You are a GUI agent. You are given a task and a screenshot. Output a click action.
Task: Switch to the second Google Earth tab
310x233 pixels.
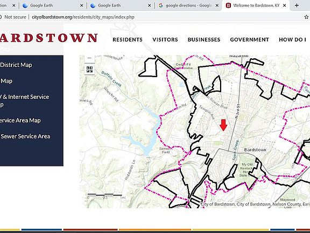pyautogui.click(x=120, y=5)
